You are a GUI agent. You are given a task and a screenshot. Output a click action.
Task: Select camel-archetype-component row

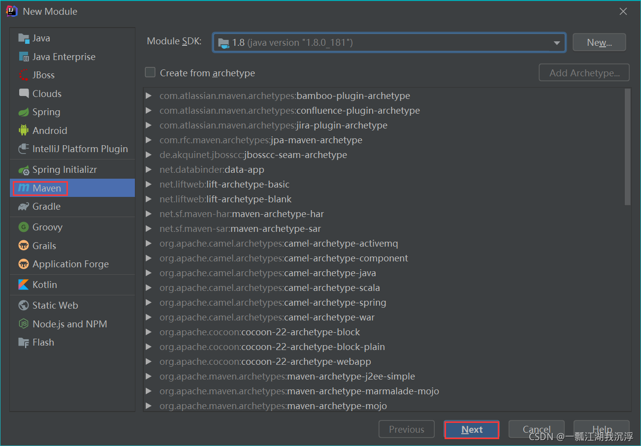coord(384,258)
